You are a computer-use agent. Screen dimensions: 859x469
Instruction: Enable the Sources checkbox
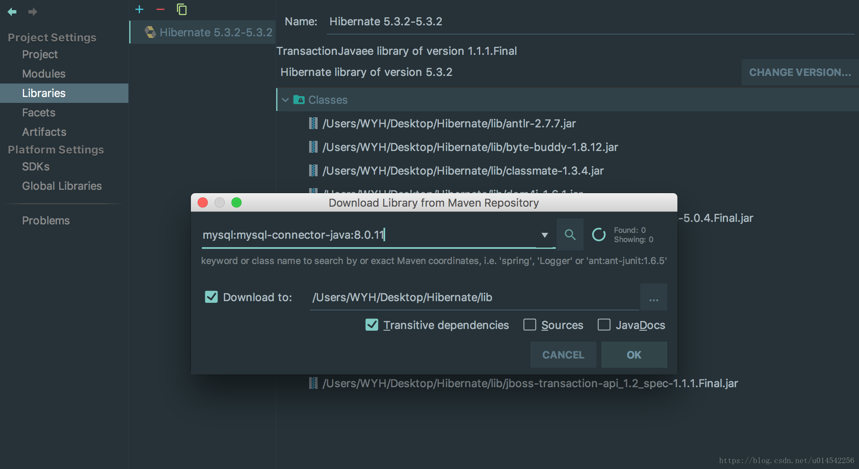530,325
